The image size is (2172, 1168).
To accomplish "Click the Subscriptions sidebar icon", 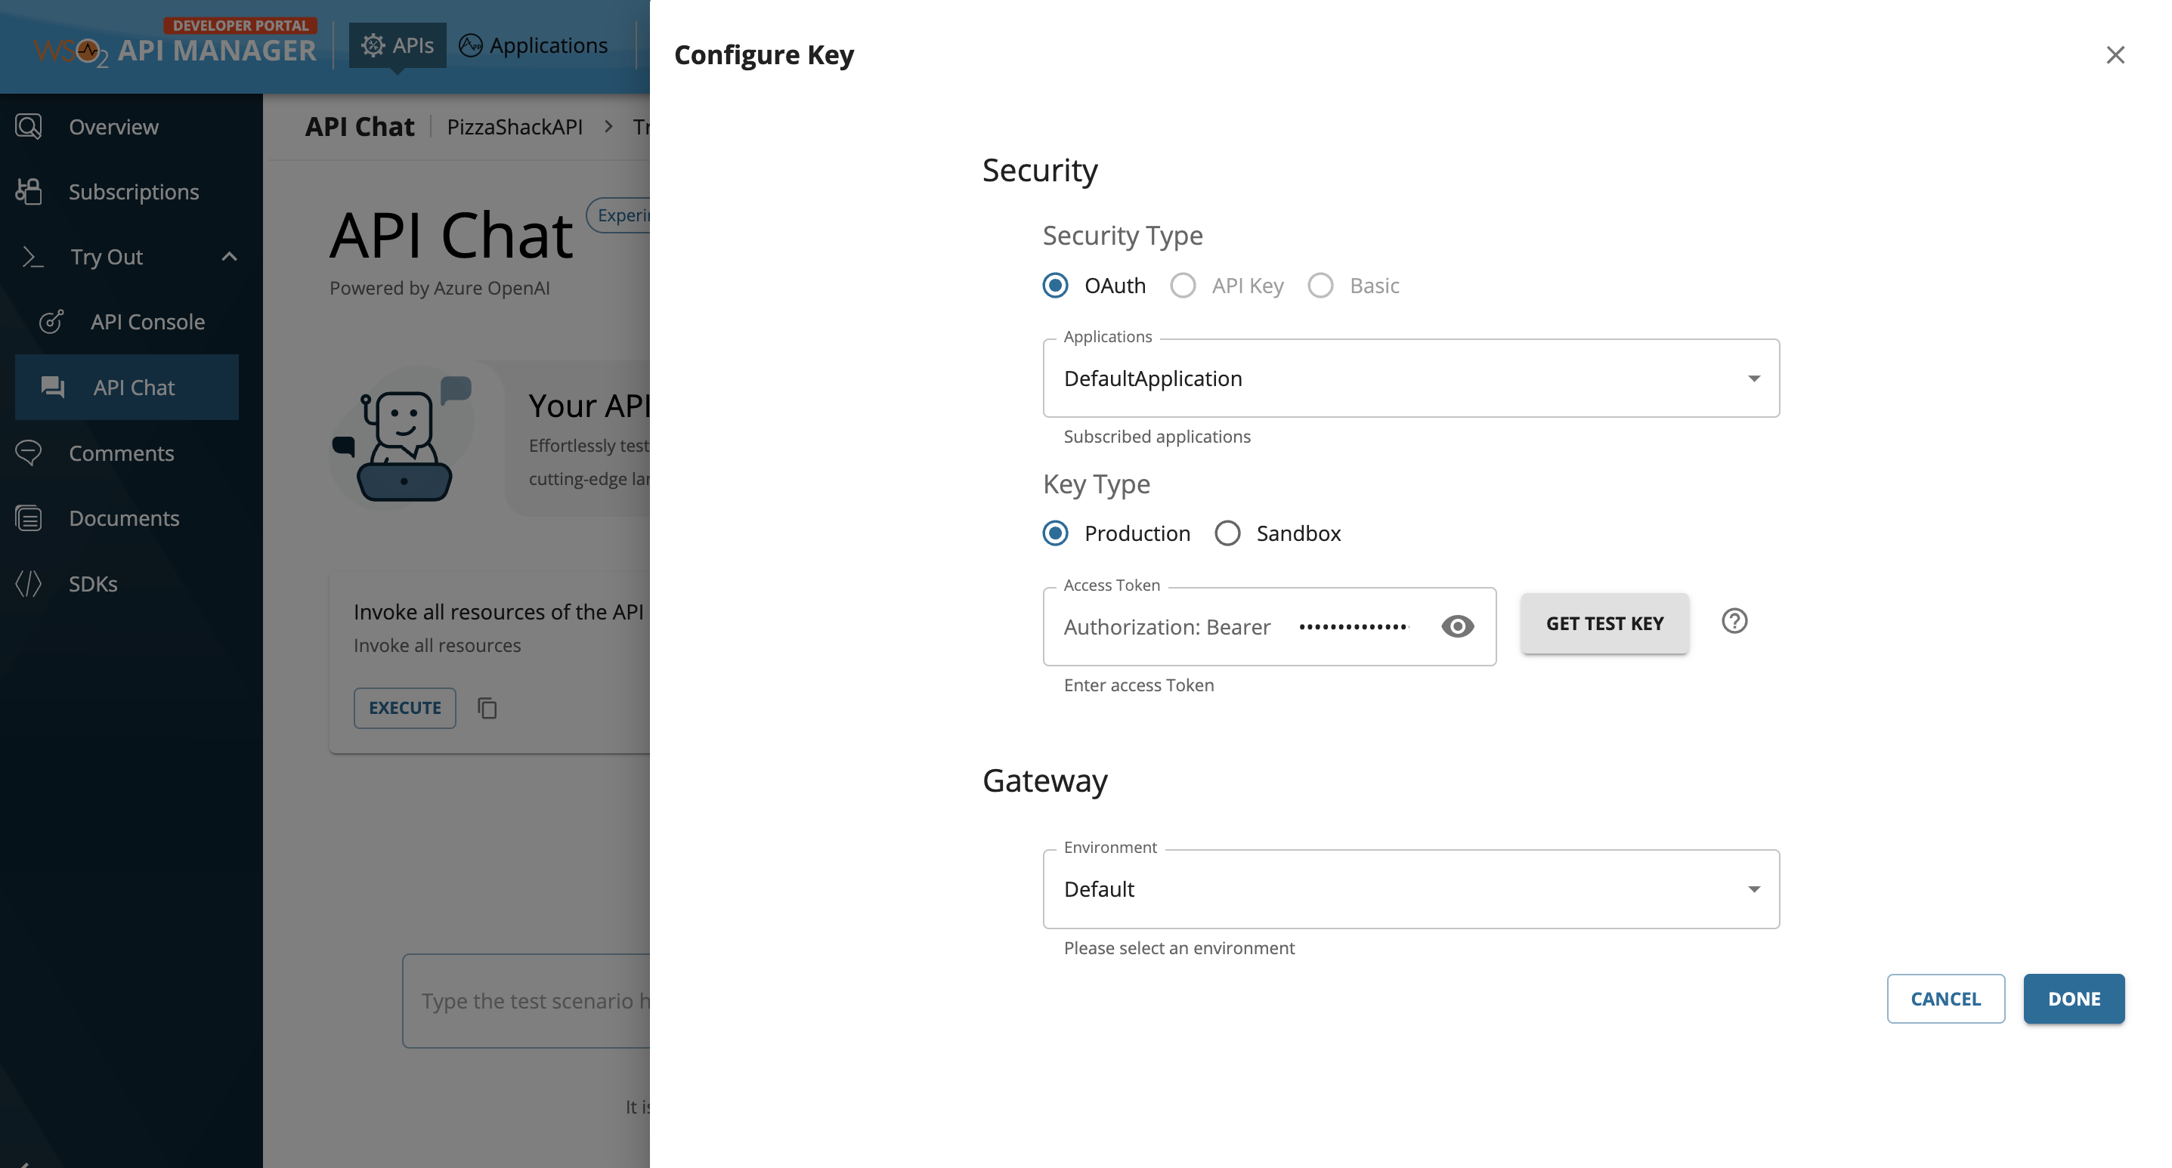I will click(x=29, y=192).
